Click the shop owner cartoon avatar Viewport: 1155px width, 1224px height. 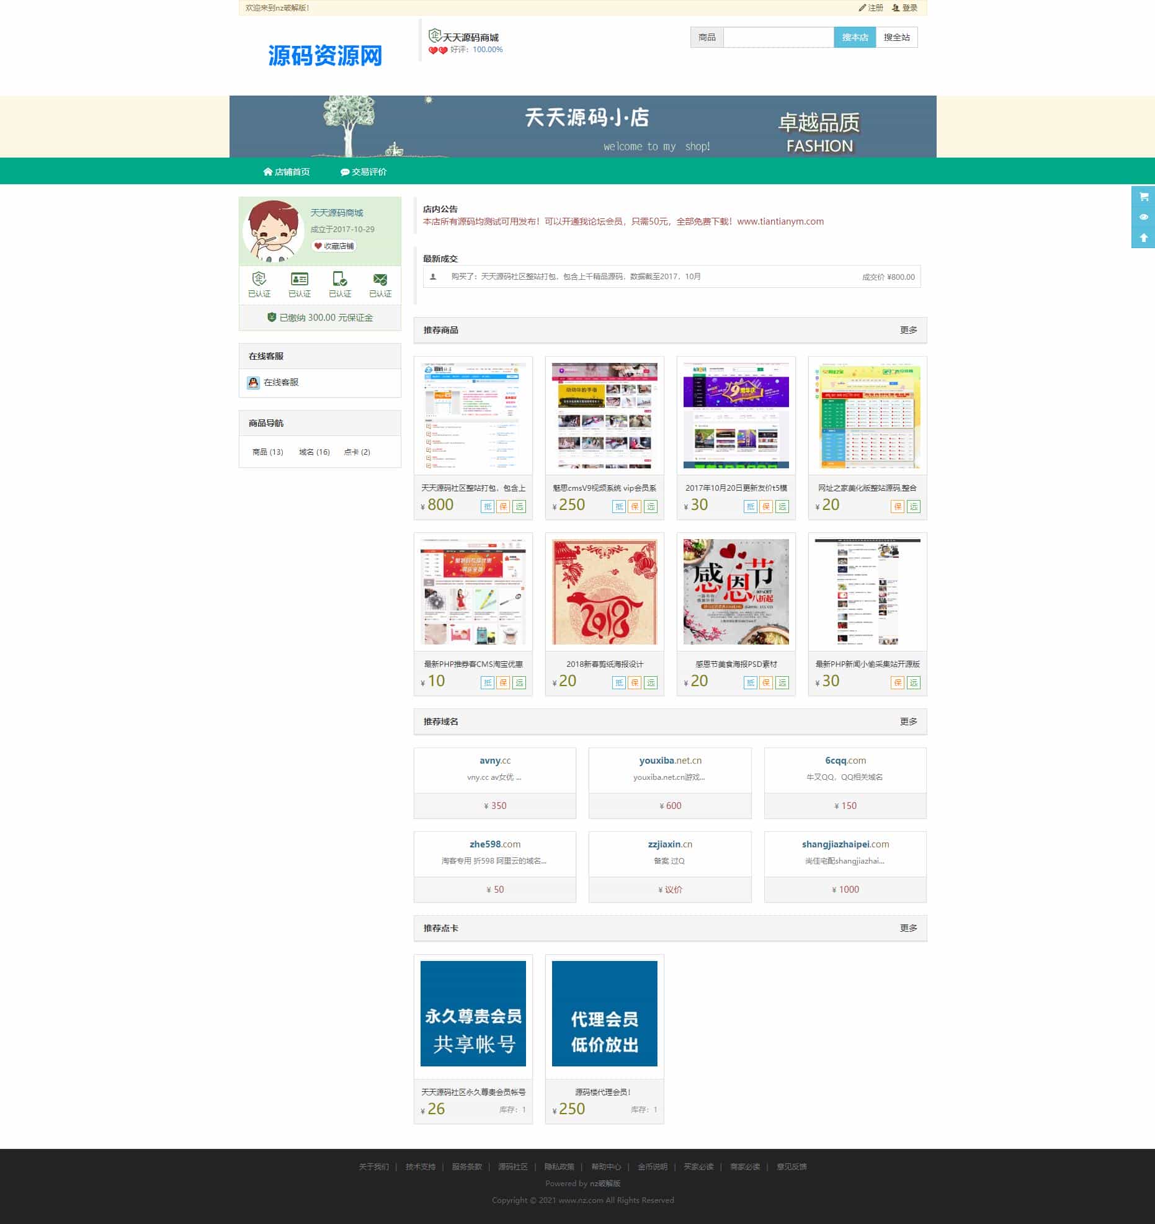point(272,231)
